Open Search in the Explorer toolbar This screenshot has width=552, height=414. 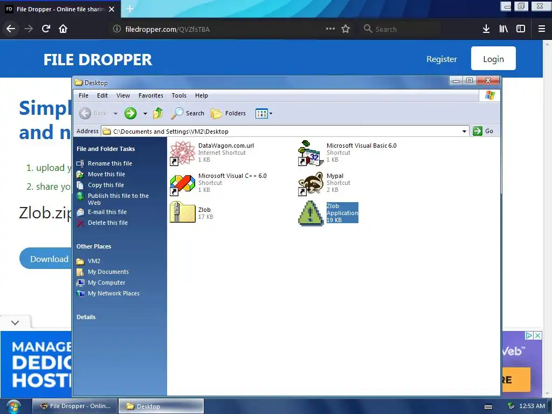188,113
